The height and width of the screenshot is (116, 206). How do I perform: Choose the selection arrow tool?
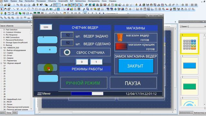coord(2,9)
